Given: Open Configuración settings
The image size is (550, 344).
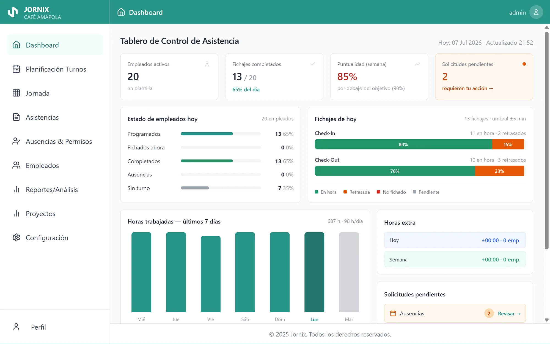Looking at the screenshot, I should point(55,237).
